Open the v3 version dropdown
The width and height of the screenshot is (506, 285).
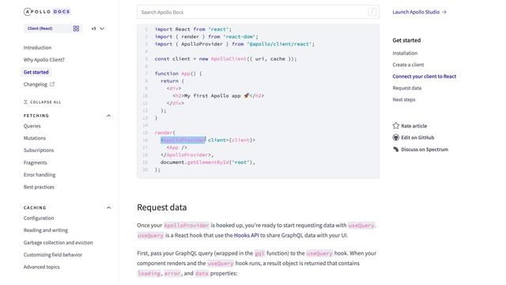[x=98, y=28]
